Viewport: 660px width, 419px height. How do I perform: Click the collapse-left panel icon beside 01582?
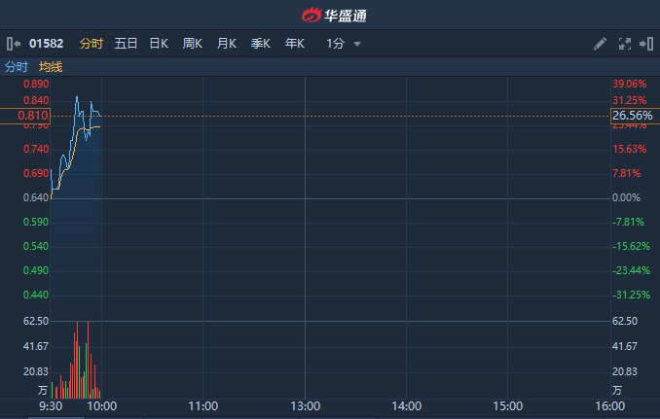pyautogui.click(x=13, y=44)
